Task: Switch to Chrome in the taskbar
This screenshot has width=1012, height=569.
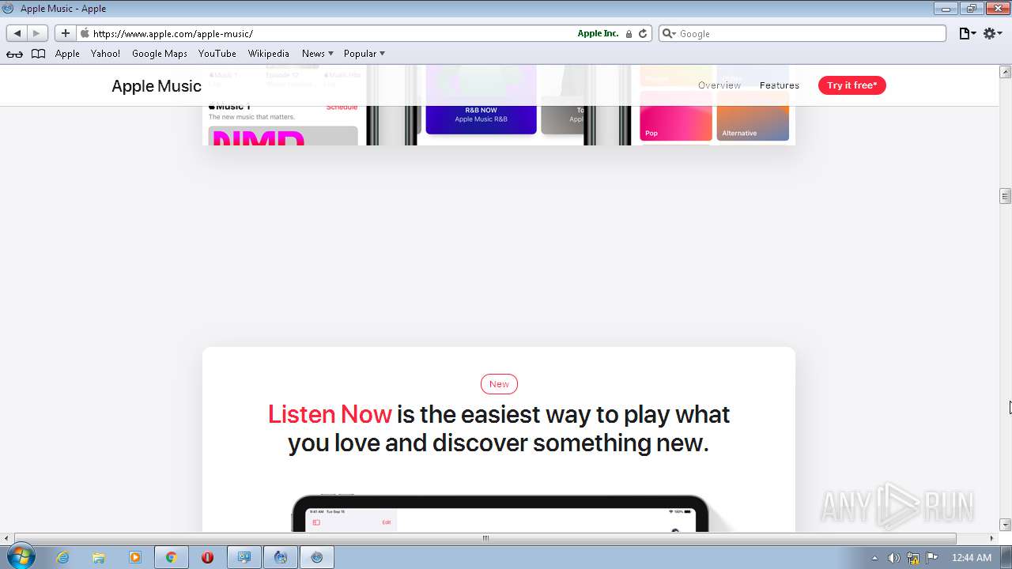Action: pos(171,557)
